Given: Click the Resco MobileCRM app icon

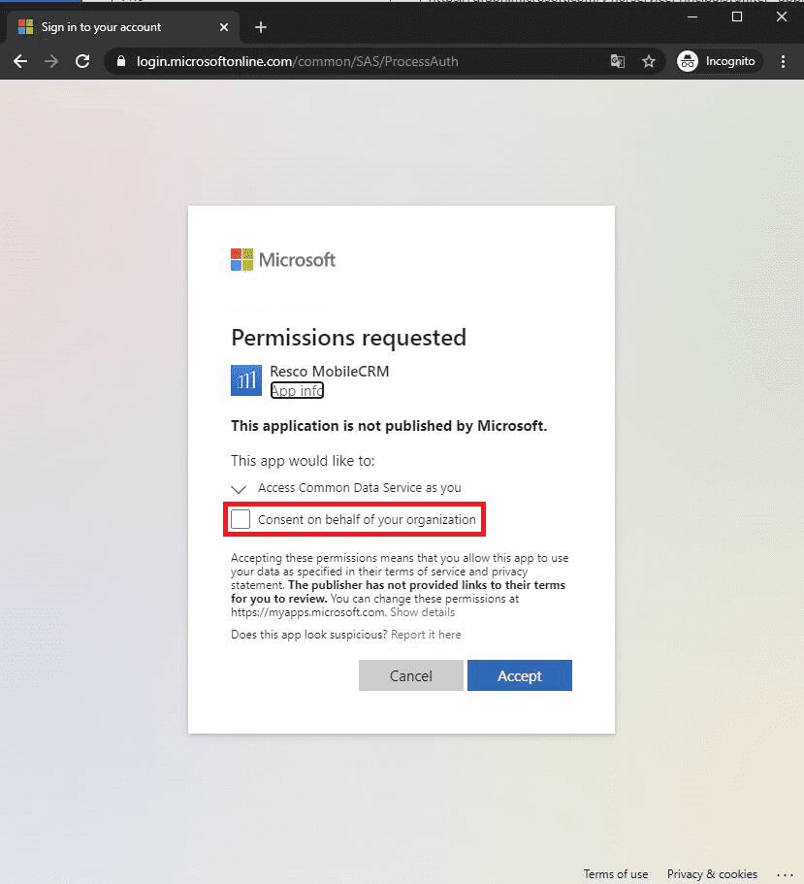Looking at the screenshot, I should pos(246,380).
